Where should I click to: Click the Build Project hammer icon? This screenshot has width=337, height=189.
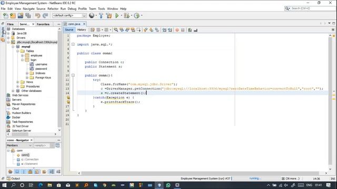[x=101, y=16]
